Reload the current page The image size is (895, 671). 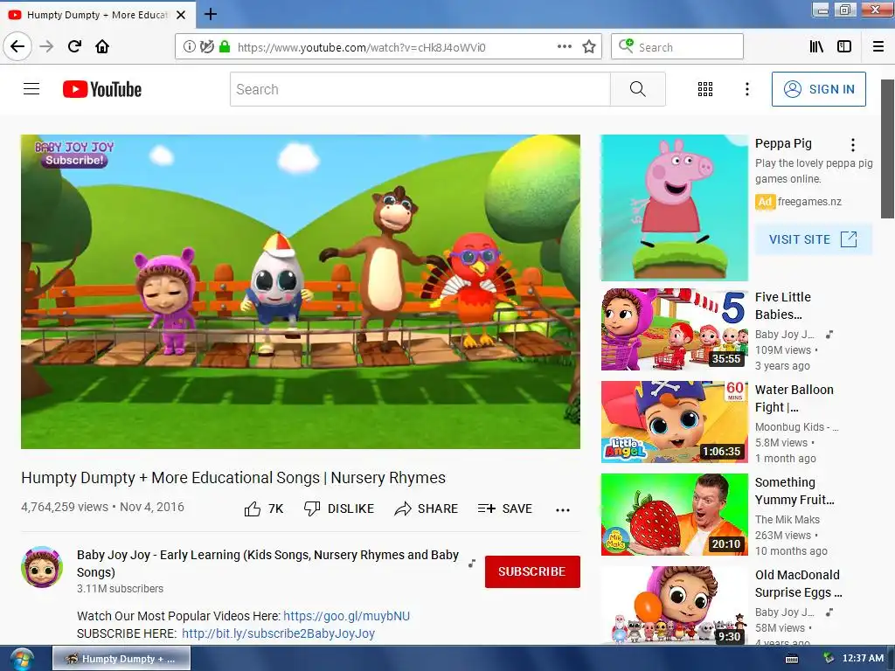[x=74, y=46]
